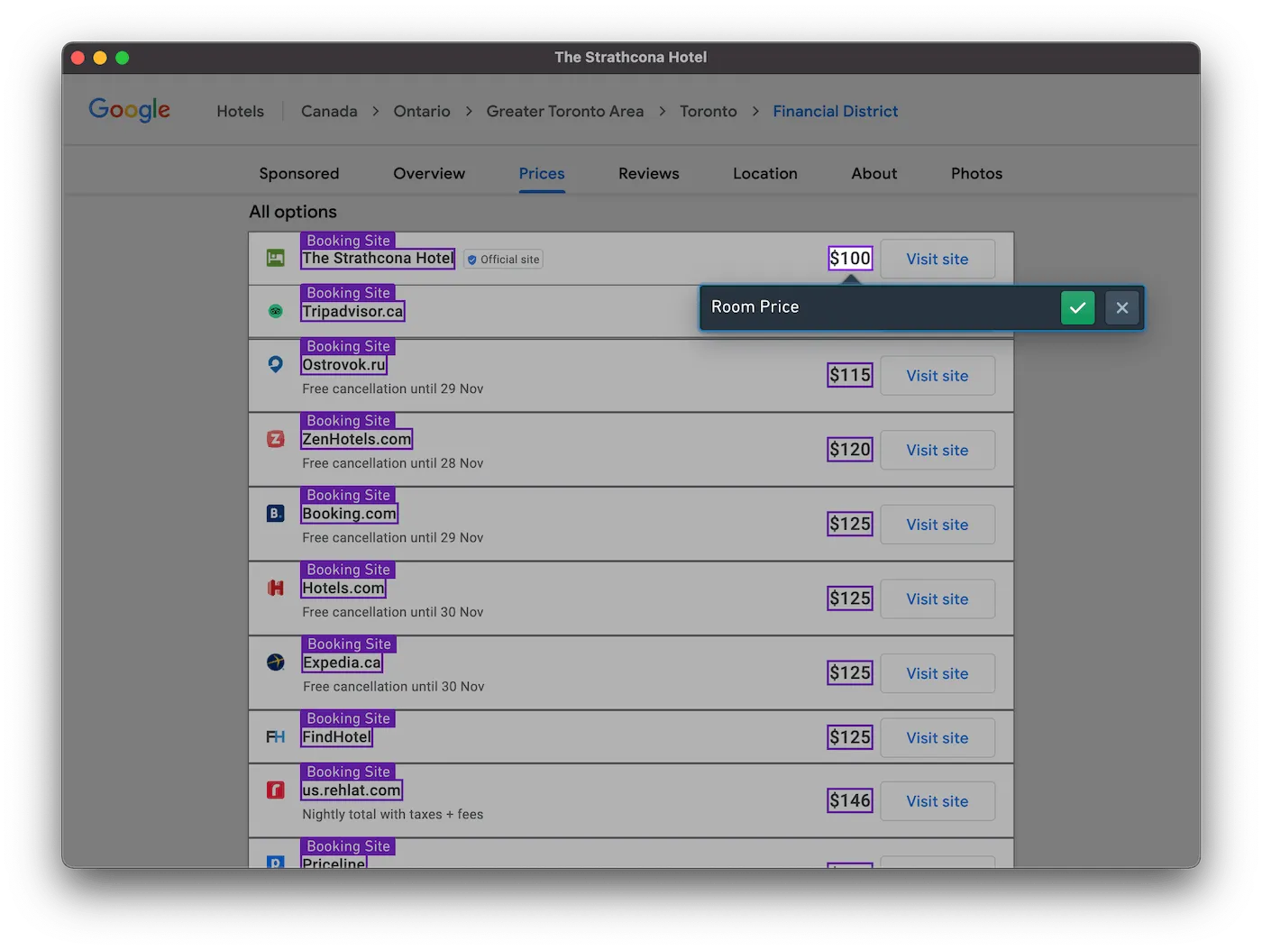Click the ZenHotels red Z icon

click(x=276, y=439)
